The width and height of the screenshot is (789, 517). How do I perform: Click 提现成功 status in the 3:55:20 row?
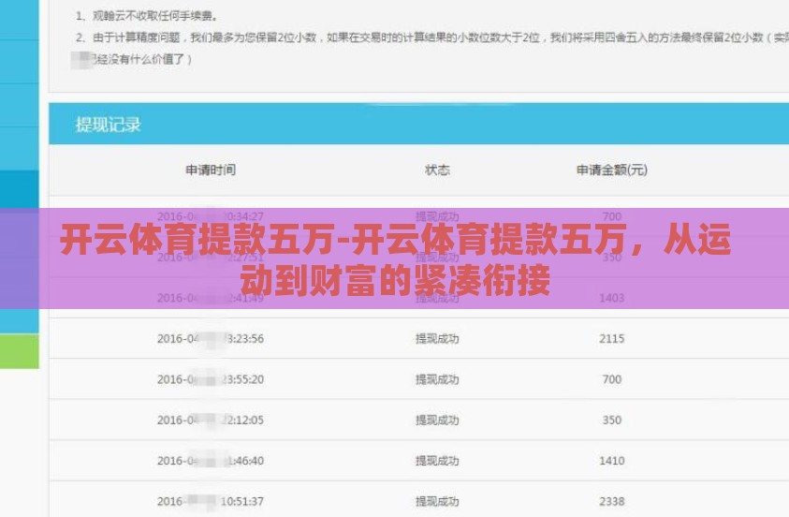point(437,379)
